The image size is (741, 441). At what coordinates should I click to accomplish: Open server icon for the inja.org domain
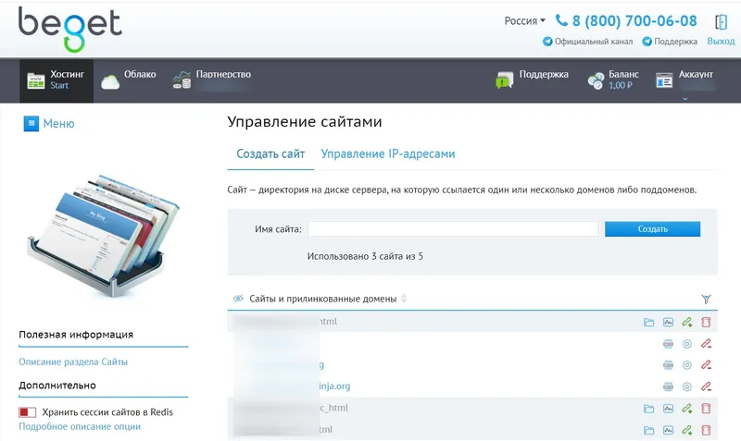coord(668,386)
